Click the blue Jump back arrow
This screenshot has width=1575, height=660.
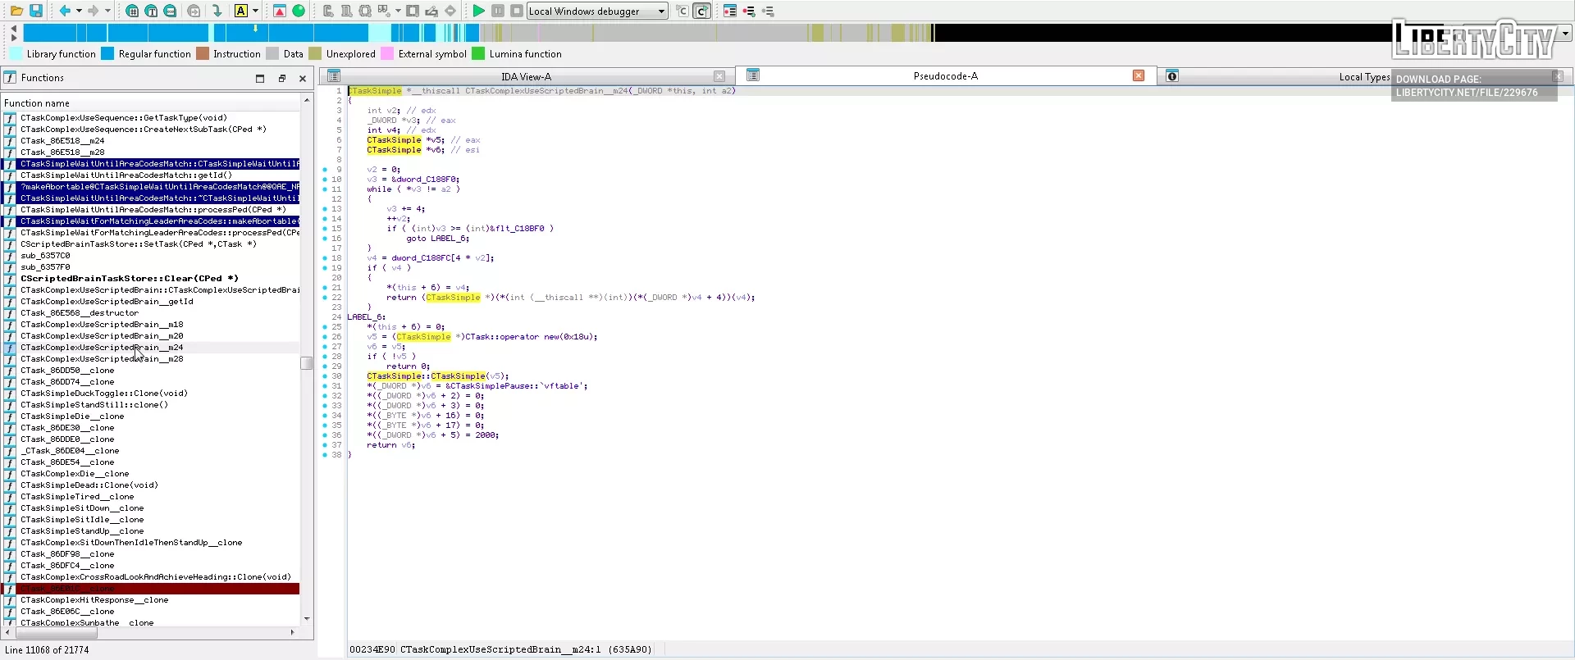tap(65, 11)
